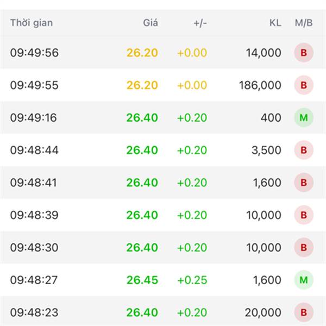Click the B badge at 09:48:39
The height and width of the screenshot is (326, 326).
[x=304, y=215]
